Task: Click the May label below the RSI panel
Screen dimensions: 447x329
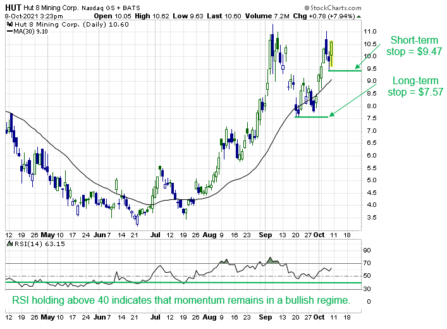Action: tap(47, 318)
